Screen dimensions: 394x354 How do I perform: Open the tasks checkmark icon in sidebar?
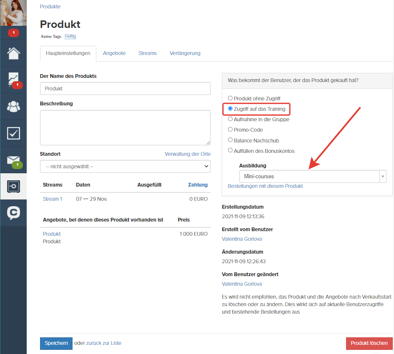(13, 133)
